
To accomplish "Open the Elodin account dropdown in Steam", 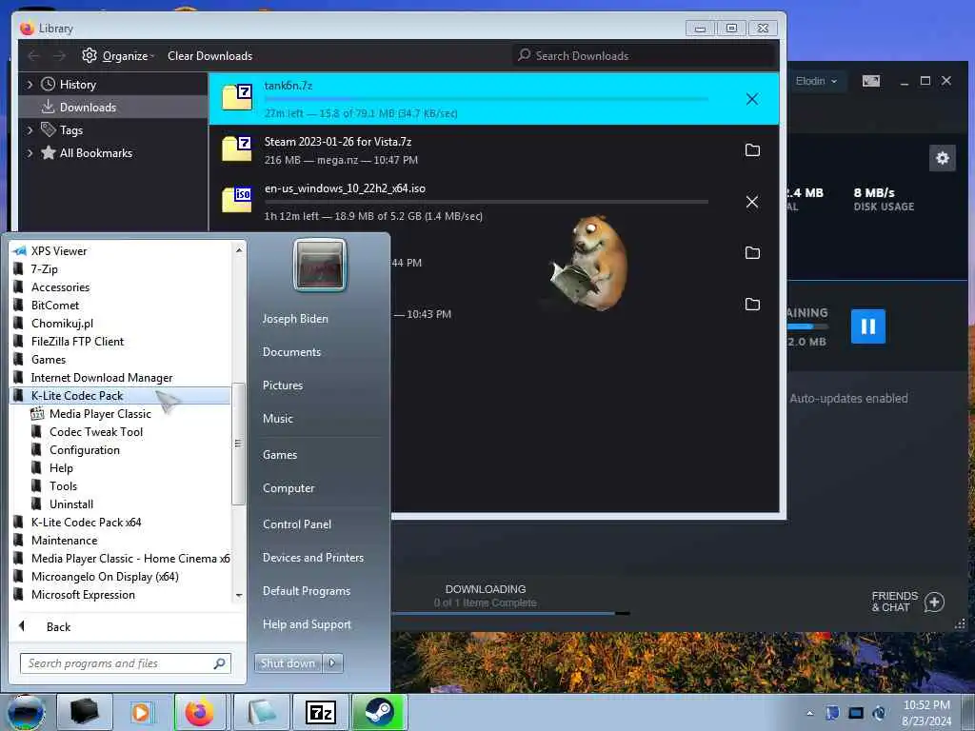I will pyautogui.click(x=816, y=81).
